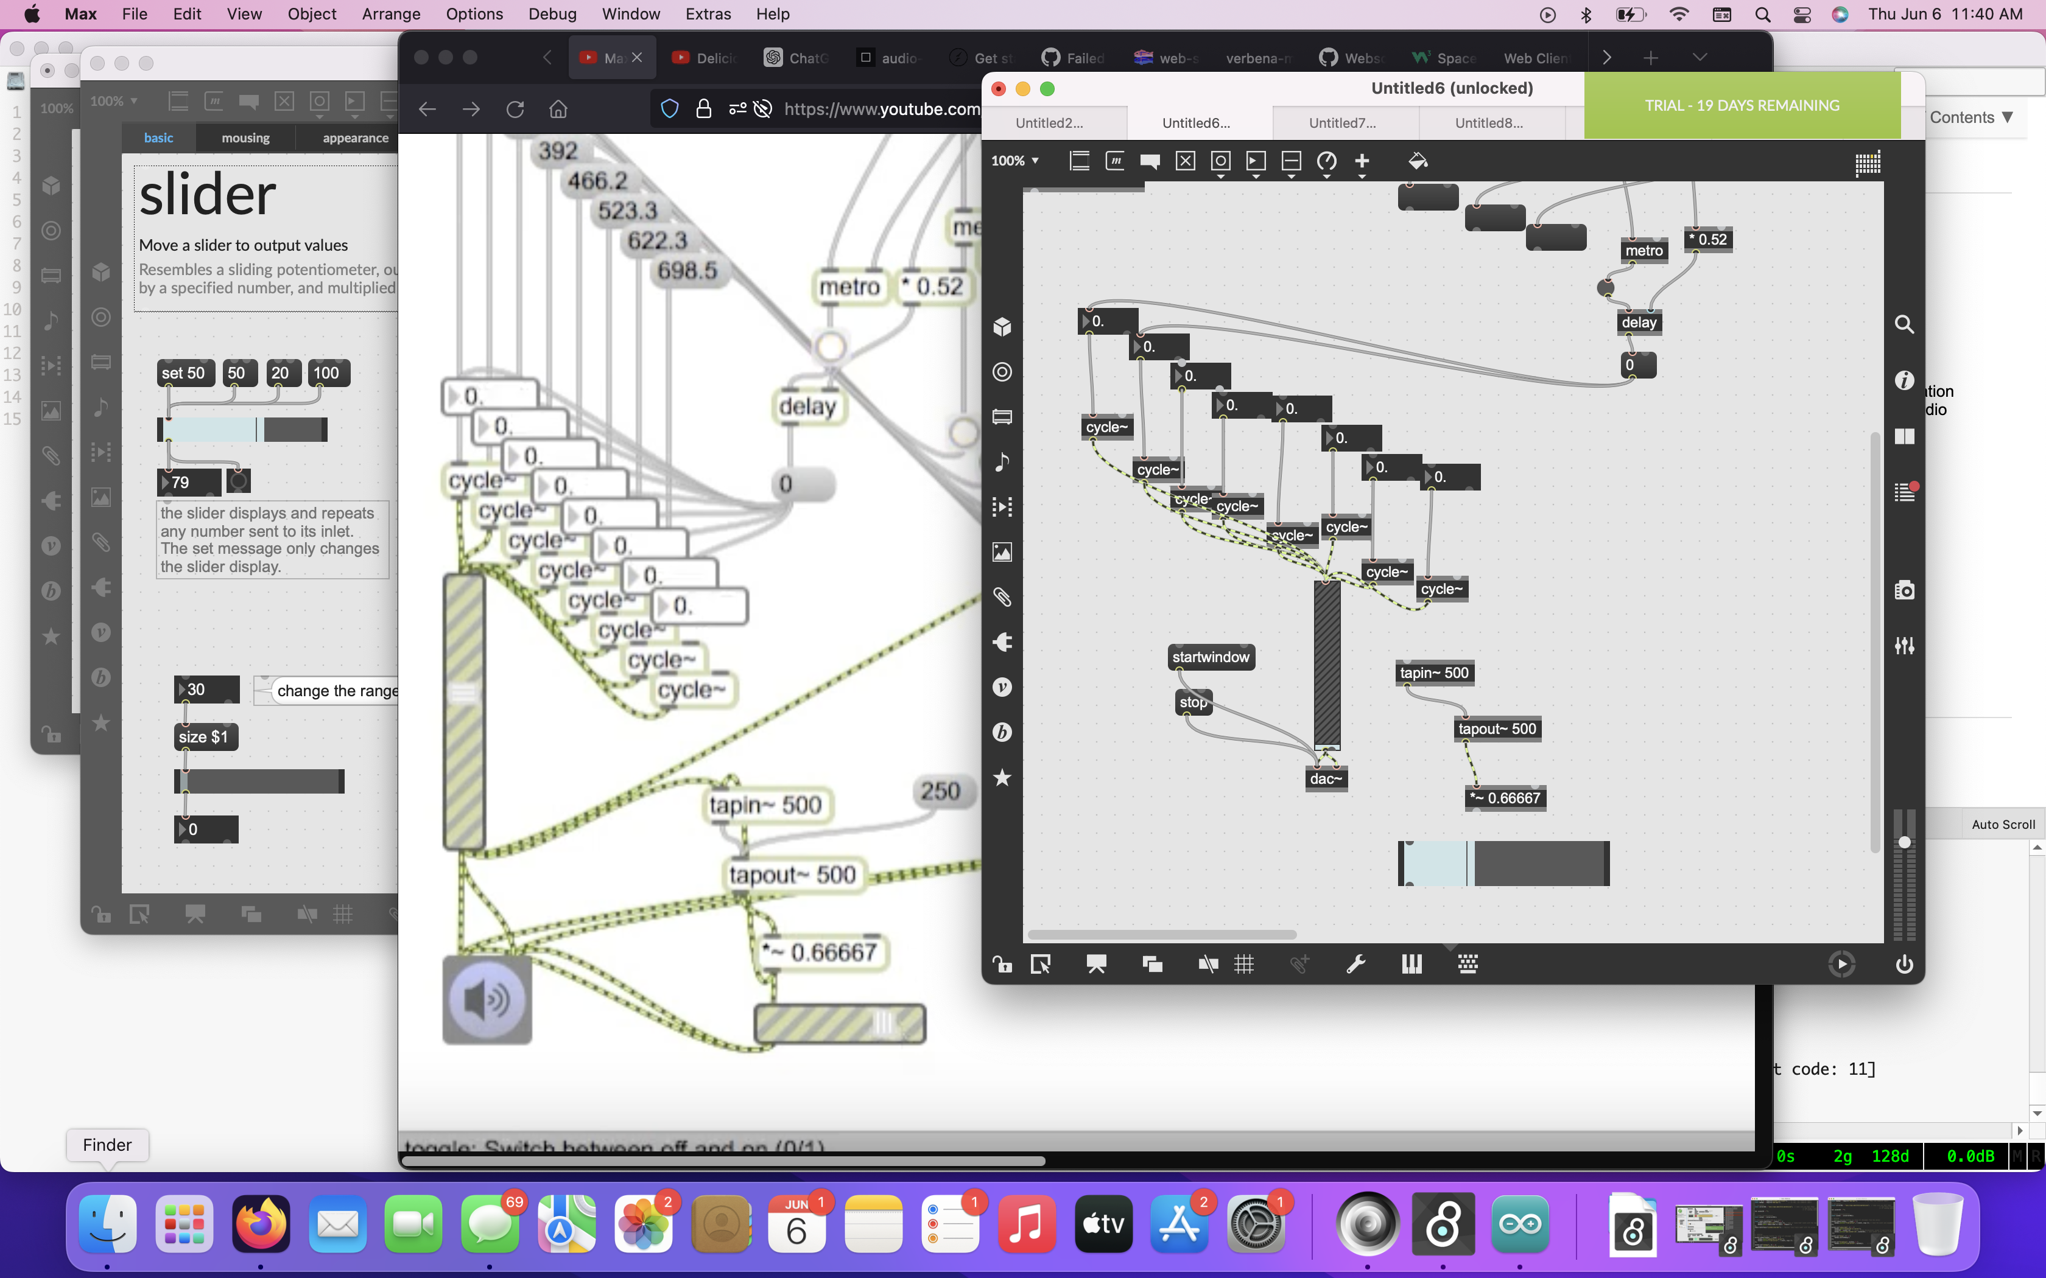Adjust the slider below 'set 50' in help

(x=242, y=430)
